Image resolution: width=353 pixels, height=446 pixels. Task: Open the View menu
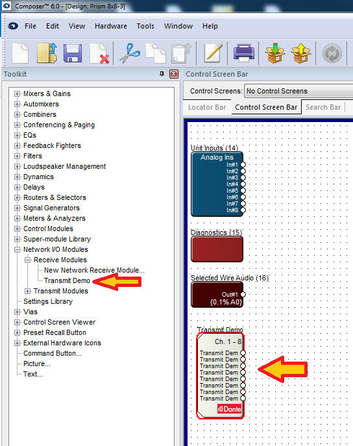click(x=77, y=26)
